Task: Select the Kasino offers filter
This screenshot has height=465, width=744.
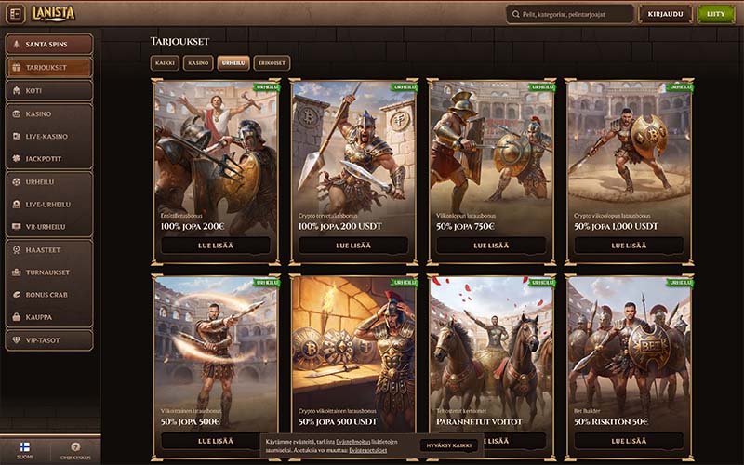Action: pyautogui.click(x=197, y=63)
